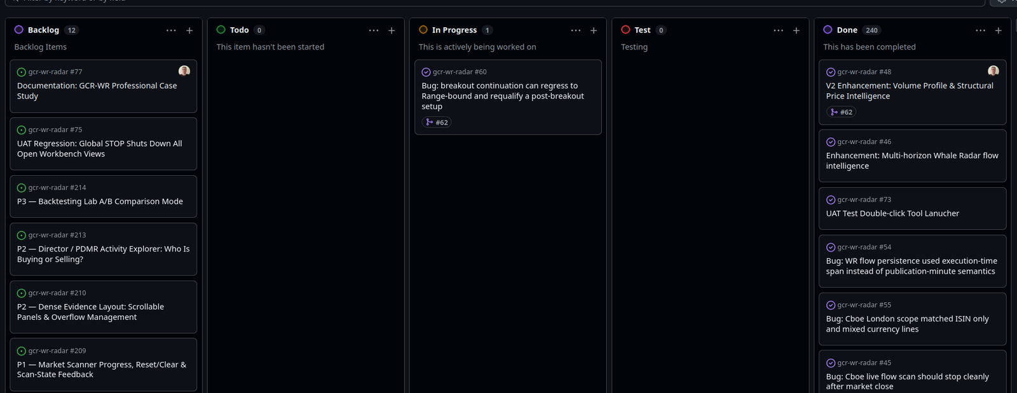Click closed-issue icon on gcr-wr-radar #46
This screenshot has width=1017, height=393.
[831, 142]
